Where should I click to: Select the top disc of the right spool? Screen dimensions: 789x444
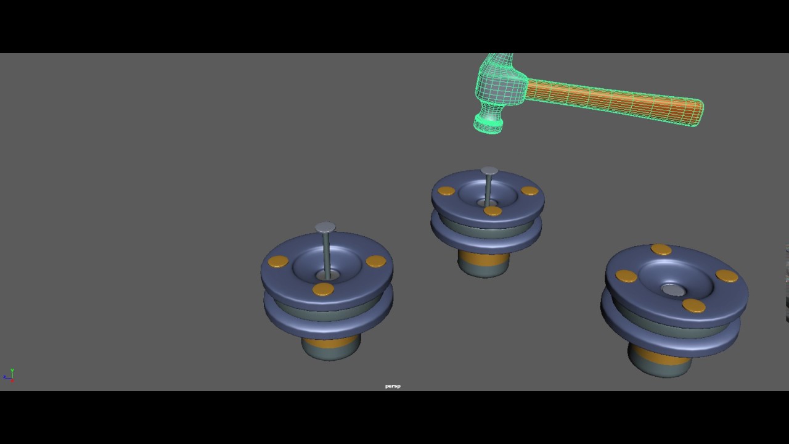point(677,286)
